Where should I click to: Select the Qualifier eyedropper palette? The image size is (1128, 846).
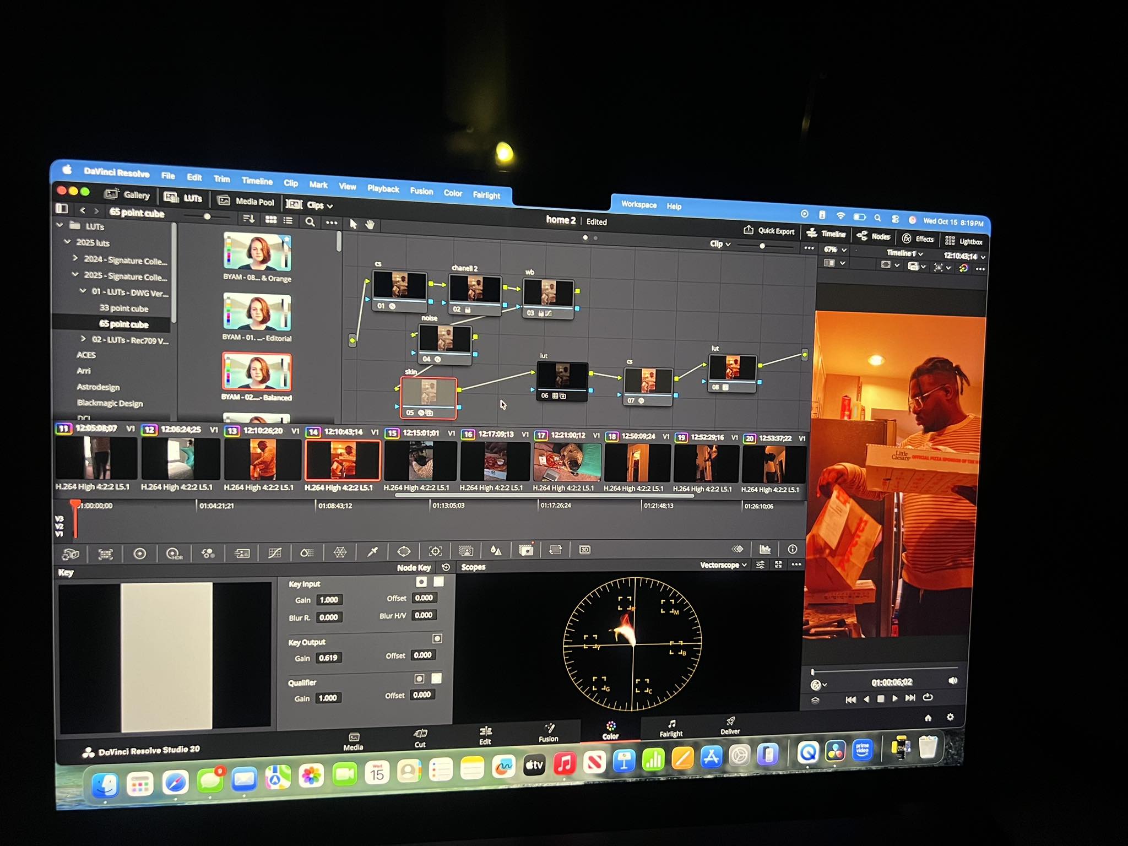(x=372, y=551)
